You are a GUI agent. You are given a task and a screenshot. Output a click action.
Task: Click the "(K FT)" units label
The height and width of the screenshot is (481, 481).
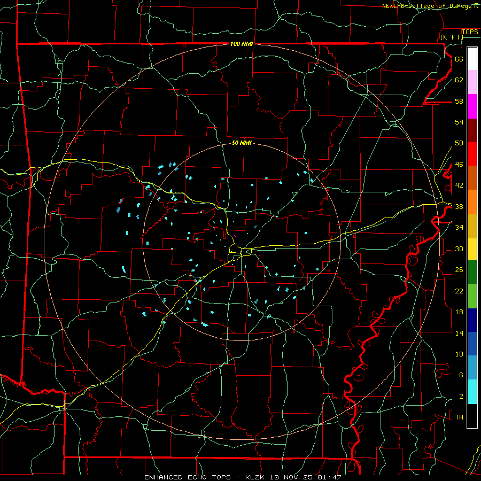coord(452,37)
